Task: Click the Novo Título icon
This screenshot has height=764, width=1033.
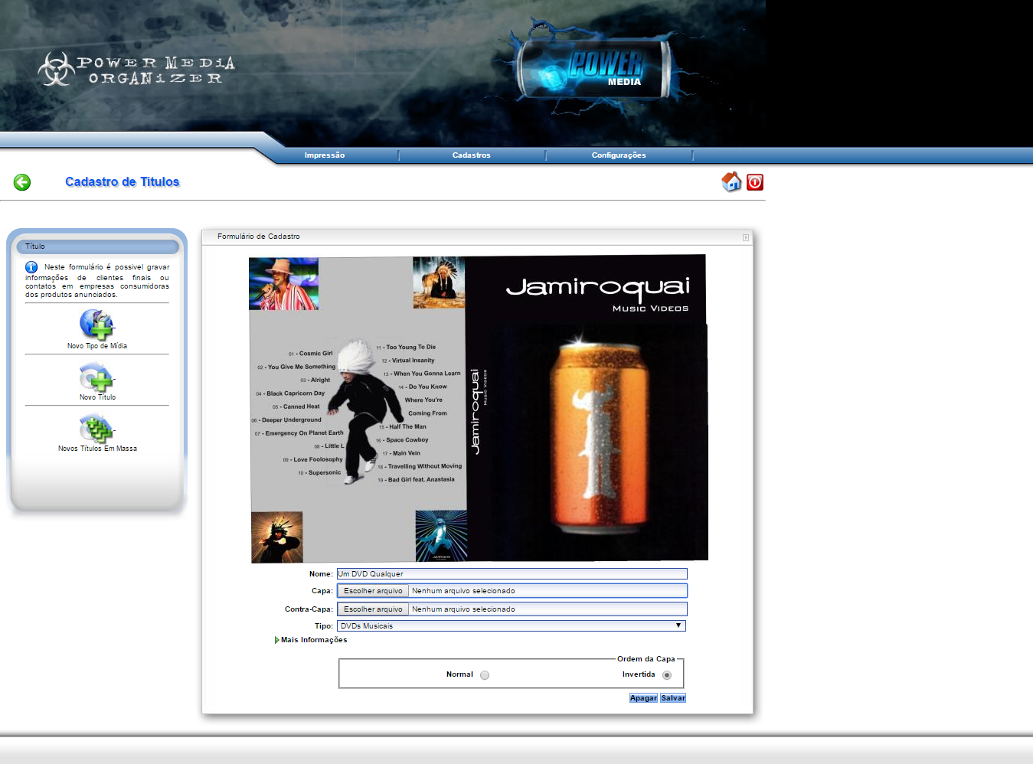Action: 96,377
